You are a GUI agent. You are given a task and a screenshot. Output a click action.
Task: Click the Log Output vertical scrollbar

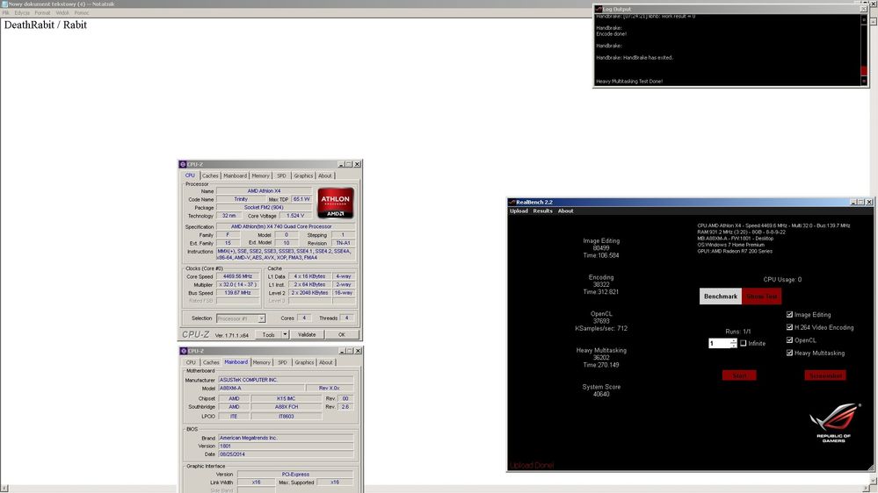click(x=864, y=49)
